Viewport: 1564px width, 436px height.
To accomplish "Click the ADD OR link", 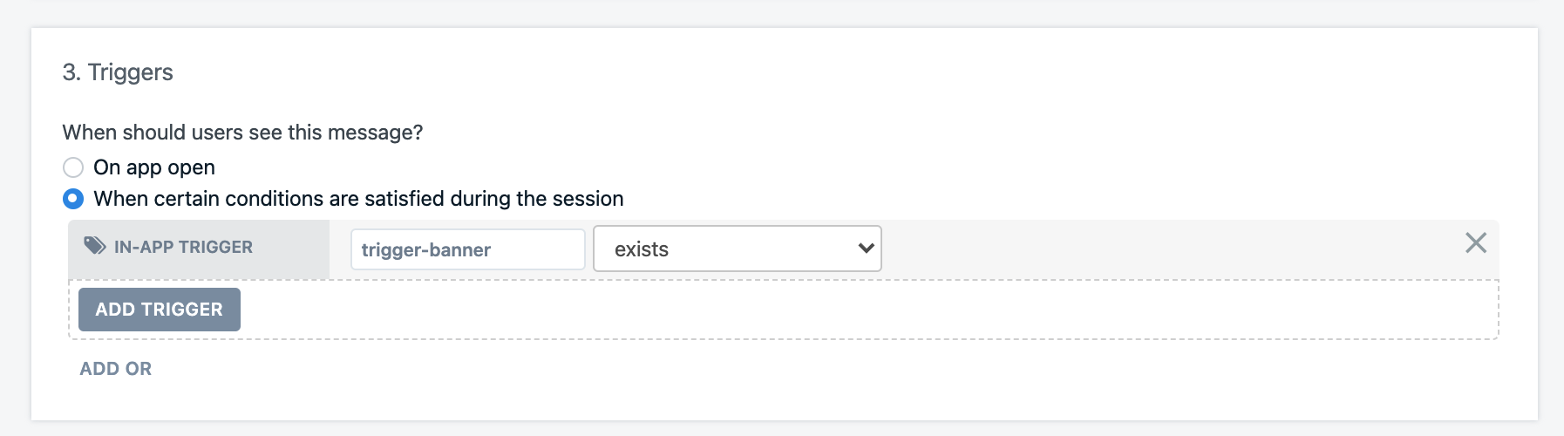I will point(116,369).
